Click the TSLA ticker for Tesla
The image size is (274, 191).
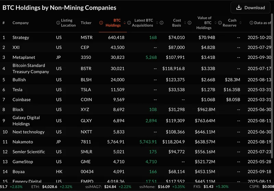tap(86, 90)
